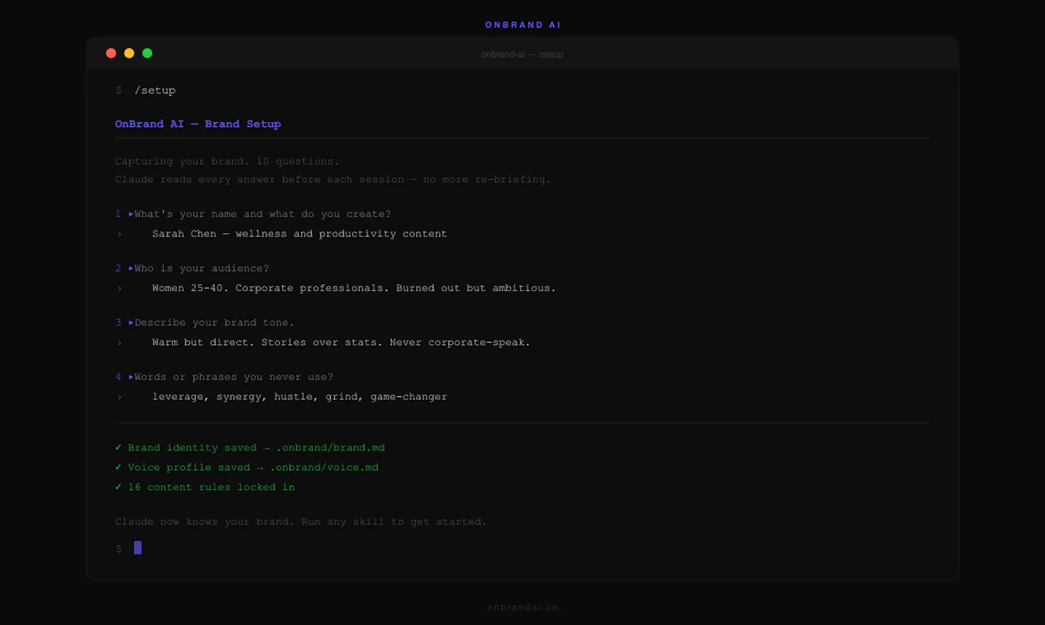This screenshot has height=625, width=1045.
Task: Click answer 'leverage, synergy, hustle, grind, game-changer'
Action: (x=300, y=396)
